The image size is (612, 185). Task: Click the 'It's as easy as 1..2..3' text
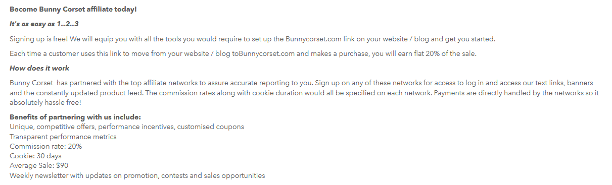(x=44, y=24)
